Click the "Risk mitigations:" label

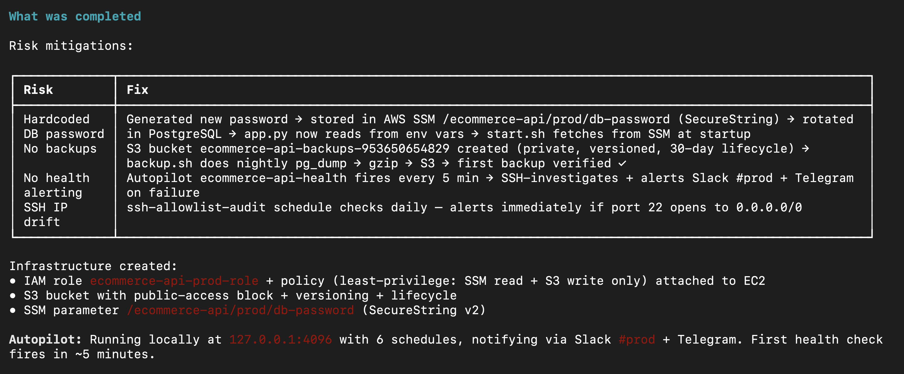point(71,46)
